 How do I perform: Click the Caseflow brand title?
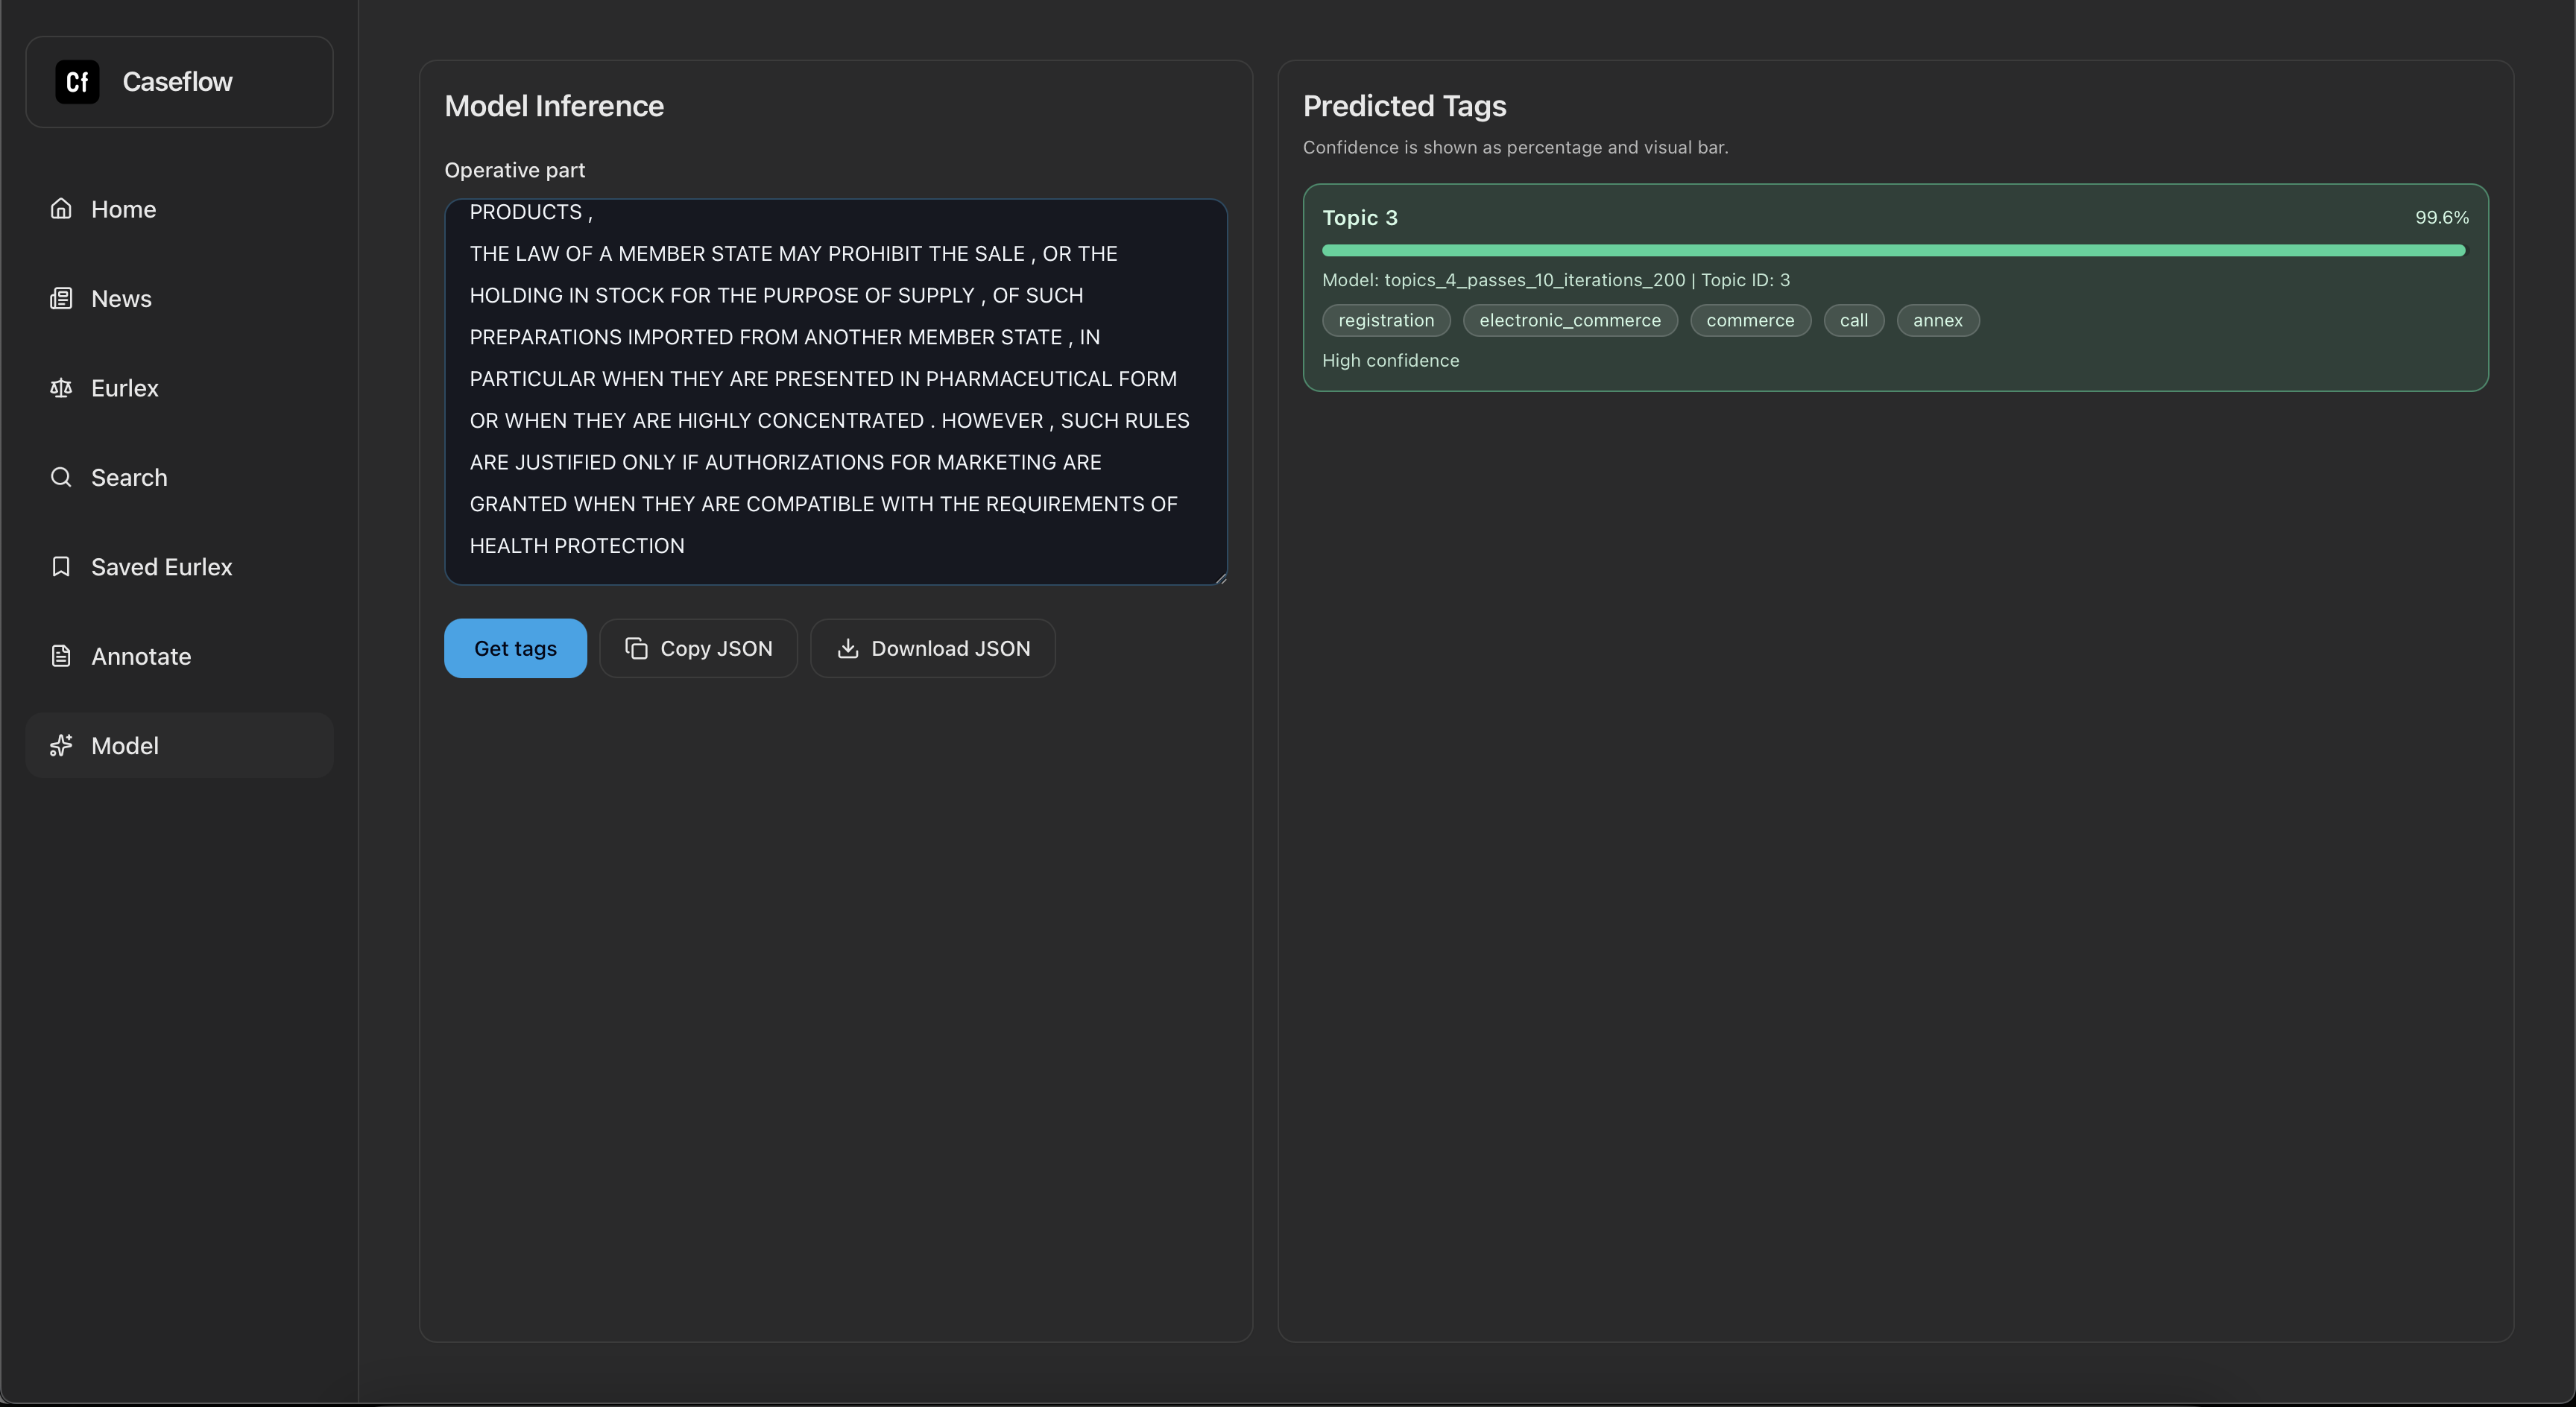pos(177,82)
